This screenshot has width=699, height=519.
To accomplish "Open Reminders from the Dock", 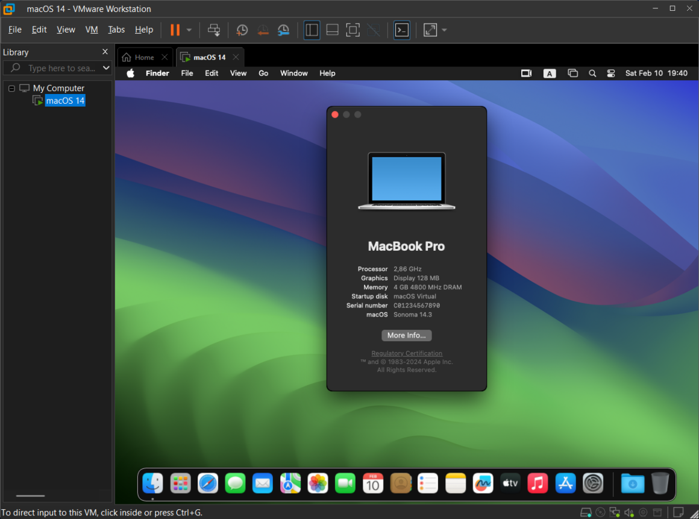I will [x=428, y=483].
